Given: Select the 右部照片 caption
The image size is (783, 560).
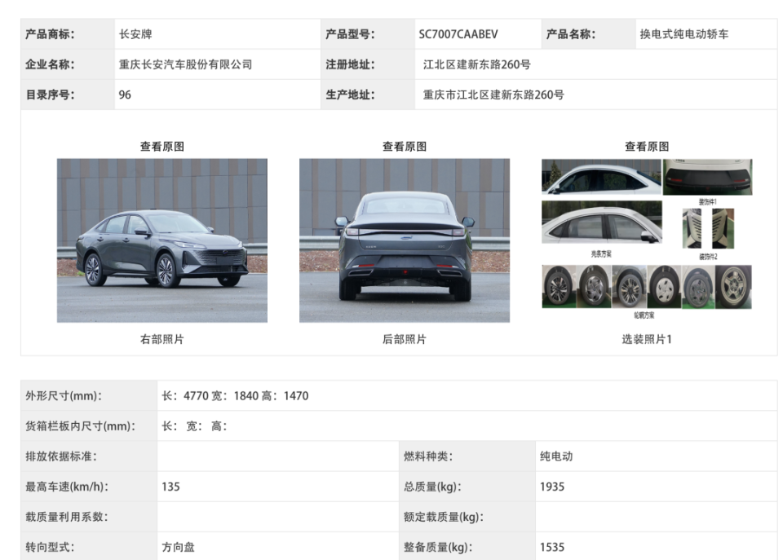Looking at the screenshot, I should coord(161,339).
